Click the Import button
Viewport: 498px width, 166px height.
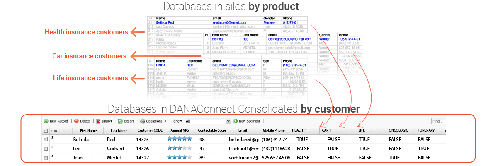click(104, 121)
